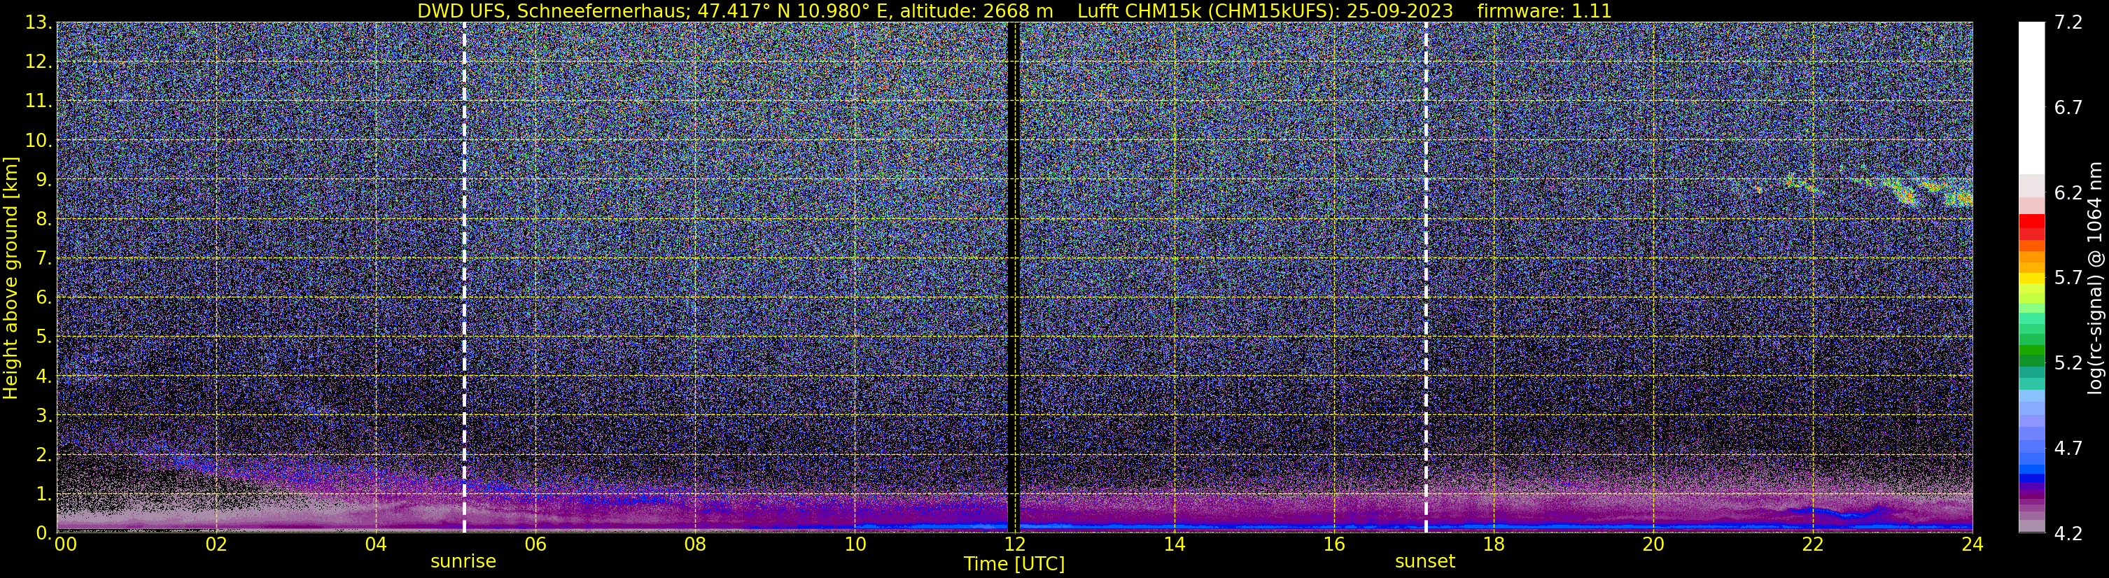This screenshot has width=2109, height=578.
Task: Click the white dashed sunrise marker line
Action: [464, 276]
